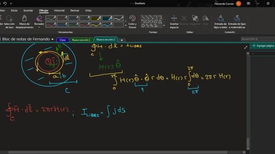
Task: Click the vertical scrollbar up arrow
Action: tap(248, 53)
